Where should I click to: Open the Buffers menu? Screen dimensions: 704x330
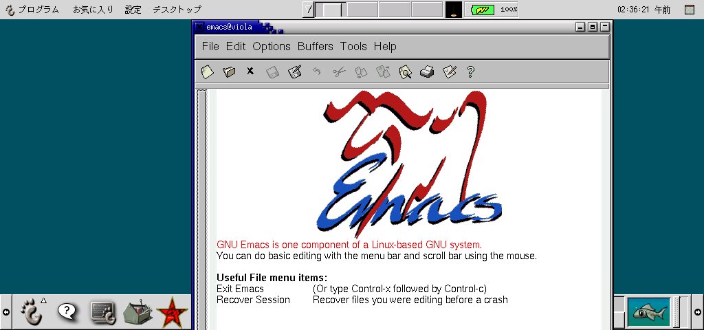point(315,46)
